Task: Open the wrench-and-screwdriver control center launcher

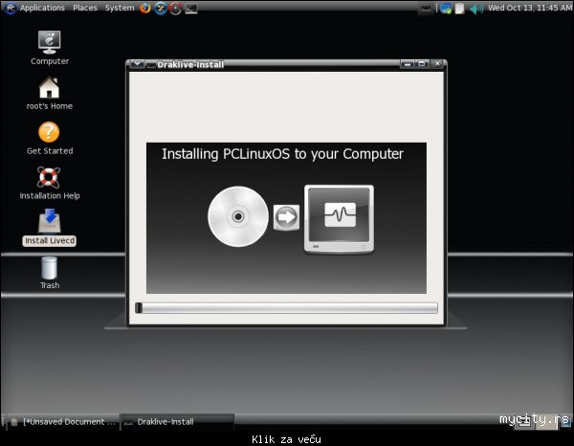Action: pyautogui.click(x=161, y=8)
